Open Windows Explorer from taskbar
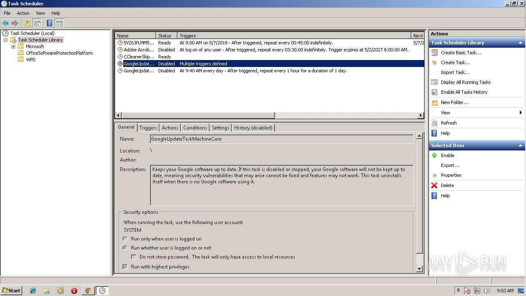The height and width of the screenshot is (296, 526). [46, 291]
